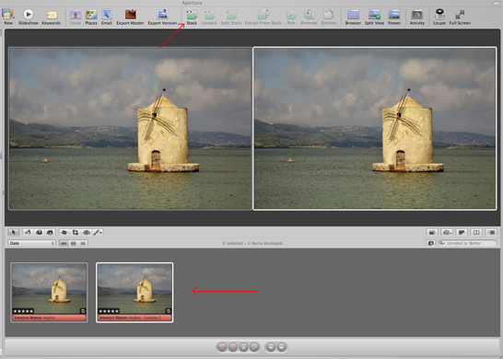Open the Places view
The image size is (503, 359).
(91, 17)
